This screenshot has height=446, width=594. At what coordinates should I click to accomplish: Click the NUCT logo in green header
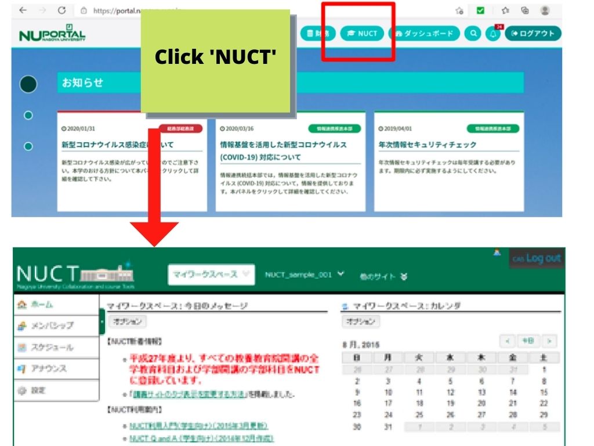click(x=75, y=275)
